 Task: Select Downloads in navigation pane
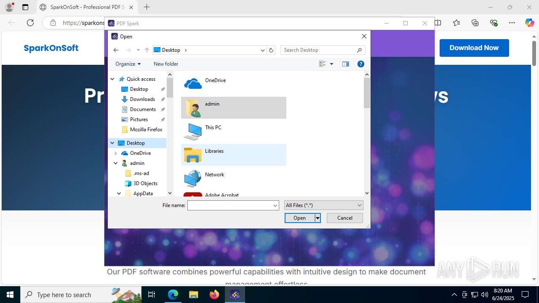coord(142,99)
